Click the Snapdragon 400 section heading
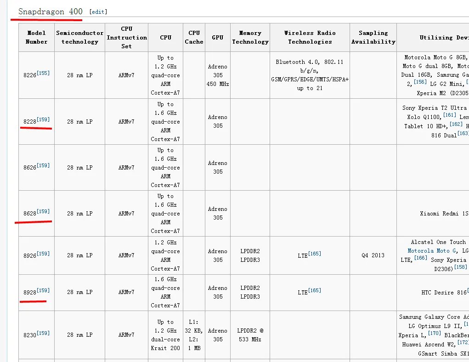This screenshot has height=362, width=469. pos(51,11)
